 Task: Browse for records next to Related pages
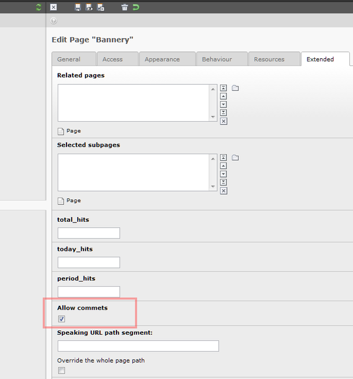click(x=235, y=88)
